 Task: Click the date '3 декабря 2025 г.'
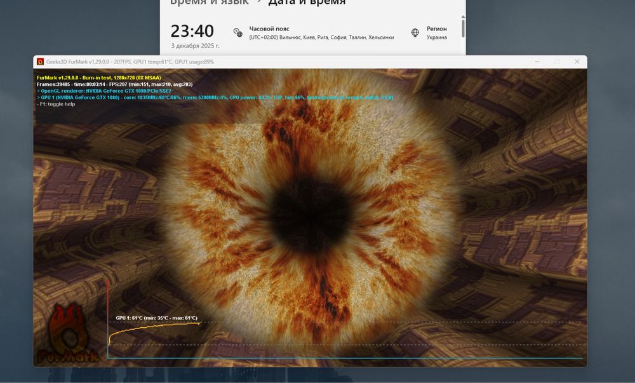[x=195, y=46]
